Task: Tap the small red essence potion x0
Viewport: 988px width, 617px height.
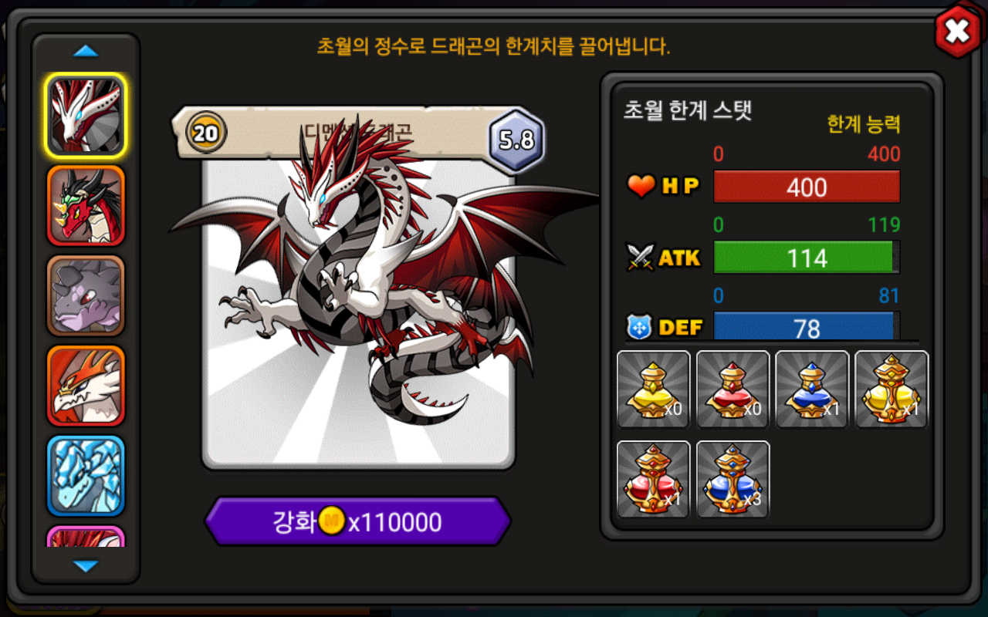Action: tap(733, 389)
